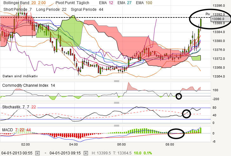The height and width of the screenshot is (156, 231).
Task: Click the Piv pivot line label
Action: click(x=208, y=14)
